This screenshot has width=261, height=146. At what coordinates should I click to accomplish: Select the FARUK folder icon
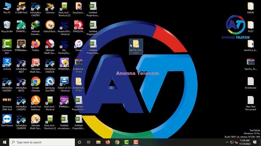[250, 8]
